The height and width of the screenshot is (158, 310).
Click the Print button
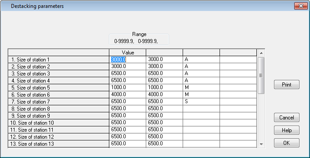point(287,85)
